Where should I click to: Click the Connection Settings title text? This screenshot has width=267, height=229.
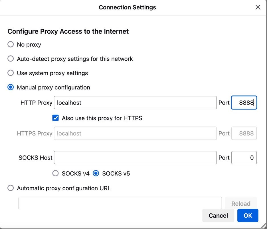click(128, 7)
